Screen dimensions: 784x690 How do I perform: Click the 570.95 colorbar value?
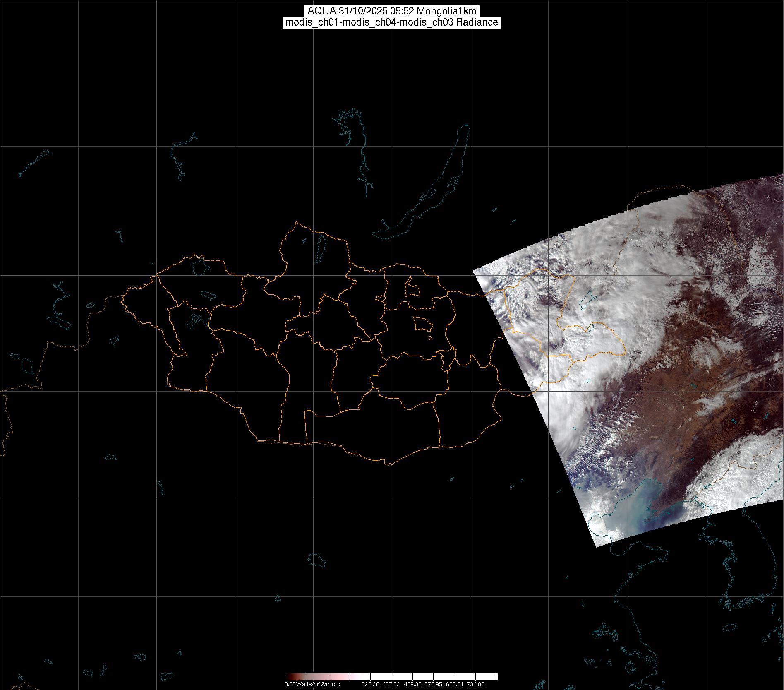[x=434, y=684]
